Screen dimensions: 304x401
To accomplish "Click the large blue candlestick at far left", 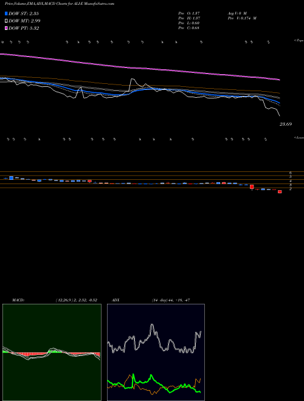I will point(11,178).
